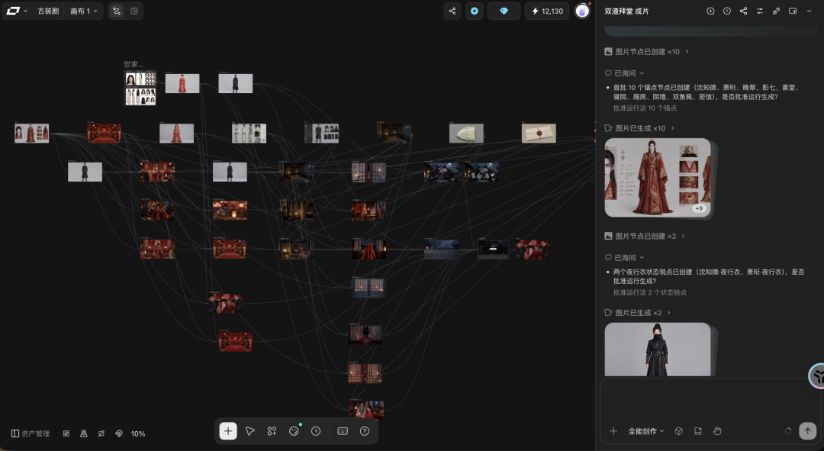Open the 画布 1 canvas dropdown
This screenshot has height=451, width=824.
84,11
